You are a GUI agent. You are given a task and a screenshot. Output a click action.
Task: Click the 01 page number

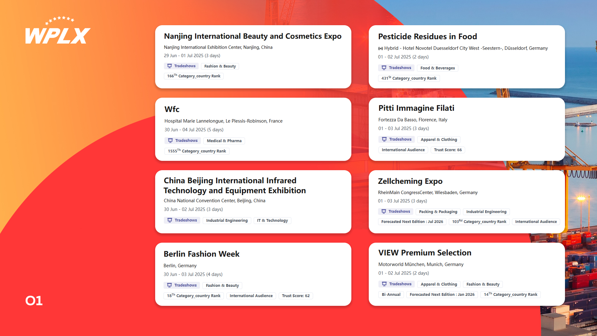[x=34, y=301]
